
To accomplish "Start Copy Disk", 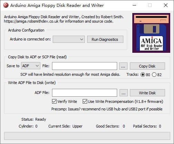I will pyautogui.click(x=147, y=66).
